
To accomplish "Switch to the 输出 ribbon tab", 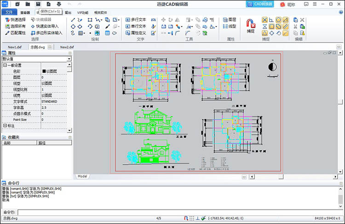I will [x=68, y=12].
